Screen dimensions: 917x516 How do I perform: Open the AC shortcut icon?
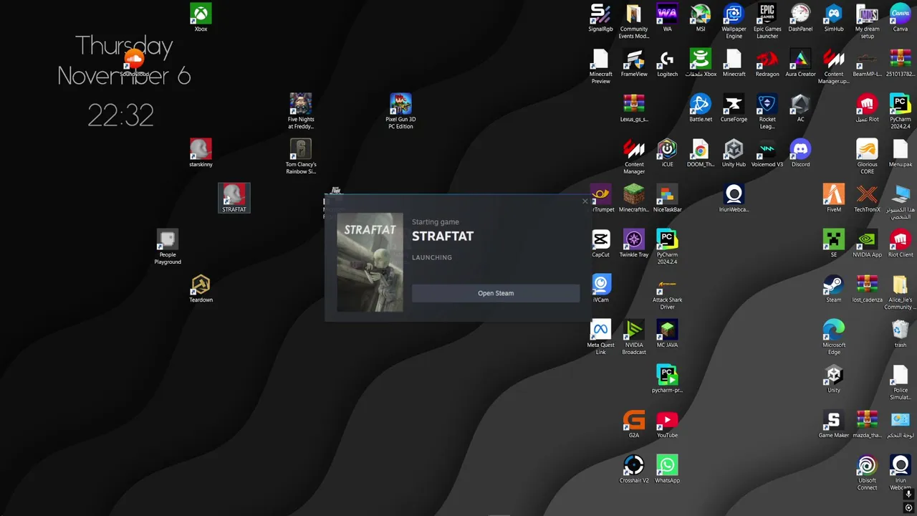click(800, 107)
